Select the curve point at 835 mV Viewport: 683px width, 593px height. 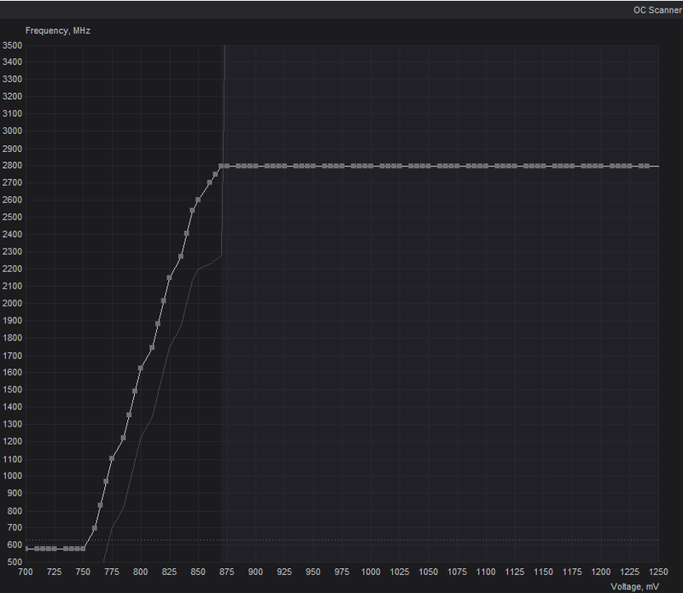tap(181, 257)
